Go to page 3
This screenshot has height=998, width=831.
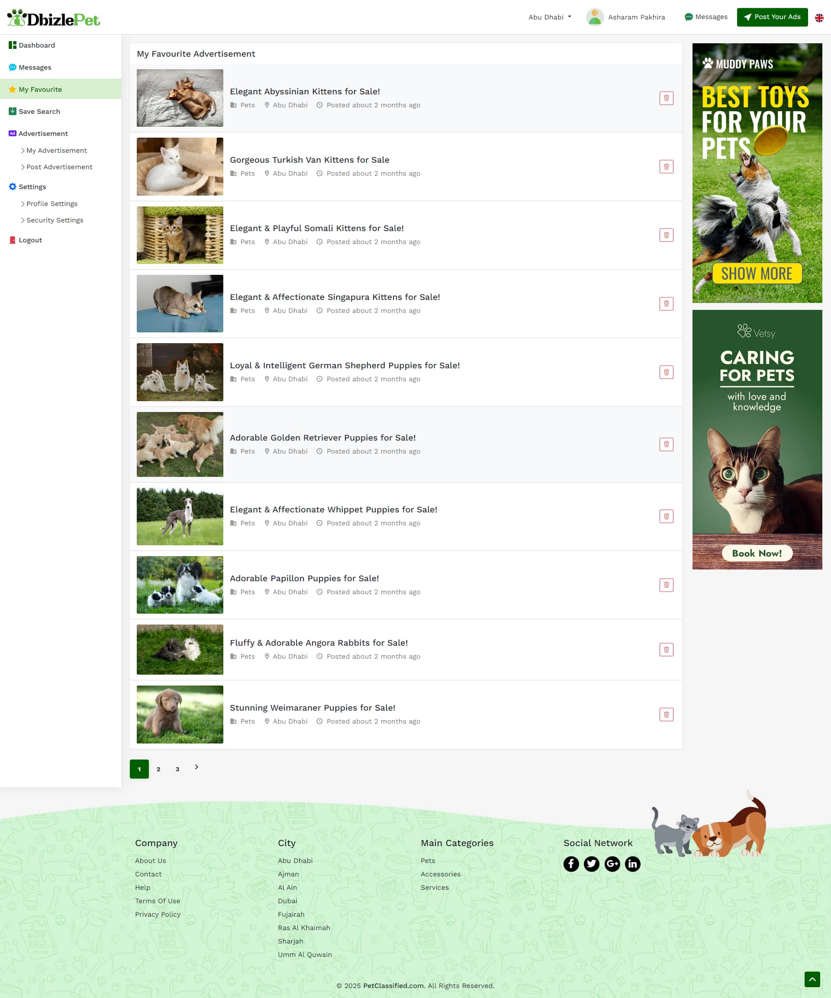point(177,769)
